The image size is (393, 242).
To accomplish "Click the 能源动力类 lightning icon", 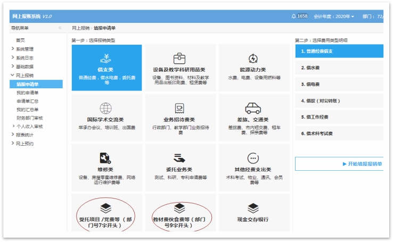I will point(253,58).
